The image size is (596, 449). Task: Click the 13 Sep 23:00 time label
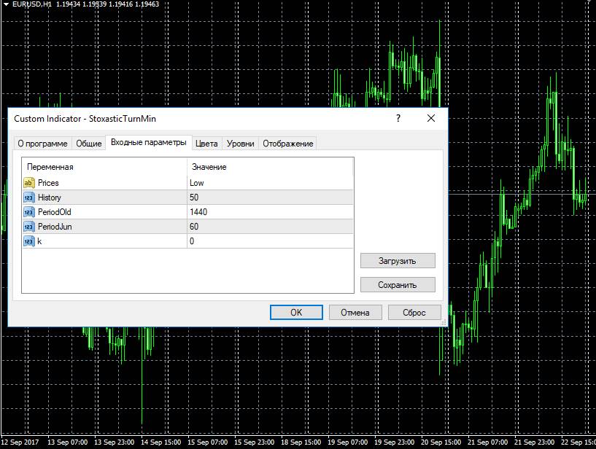114,442
